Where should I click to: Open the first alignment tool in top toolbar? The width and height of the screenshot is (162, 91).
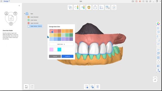(x=70, y=7)
